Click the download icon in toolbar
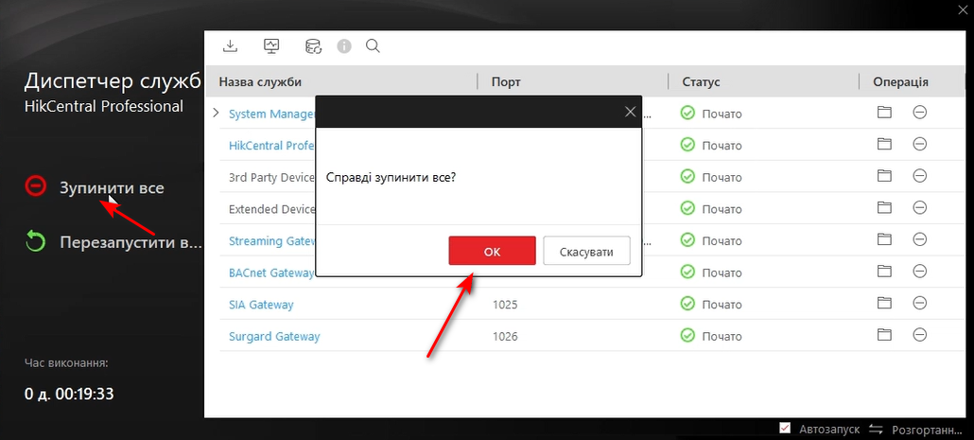The height and width of the screenshot is (440, 974). (230, 45)
